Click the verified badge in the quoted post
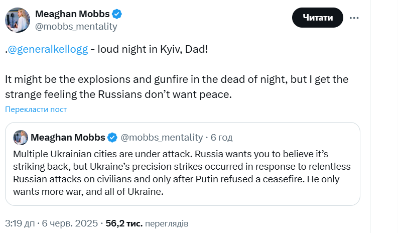 (113, 138)
